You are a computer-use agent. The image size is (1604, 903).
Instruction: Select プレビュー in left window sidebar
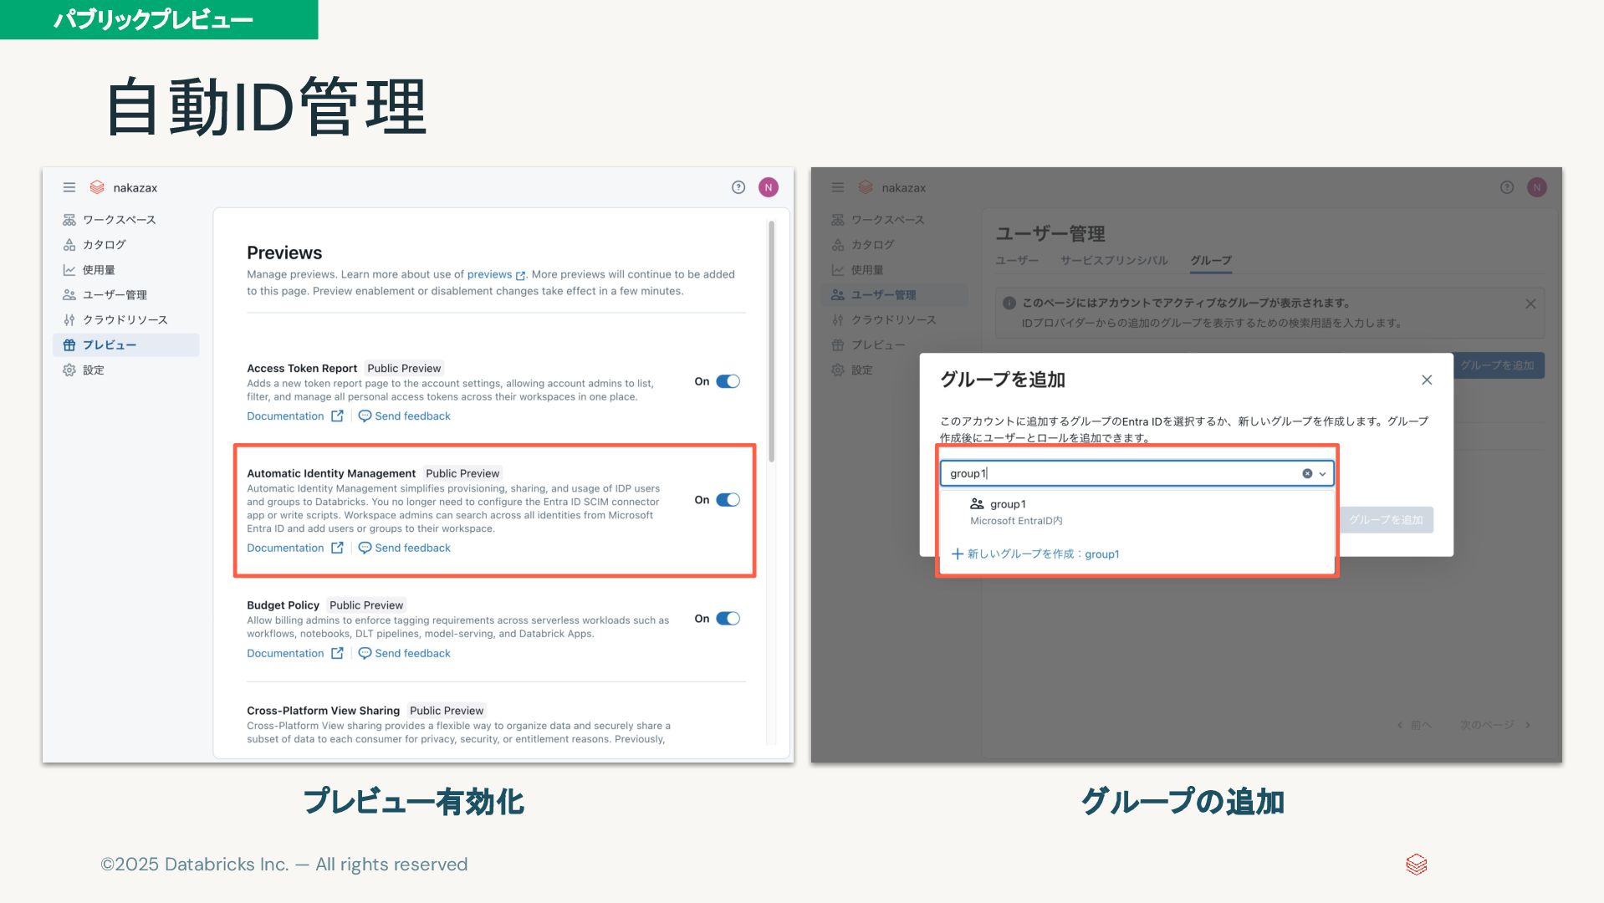[126, 345]
